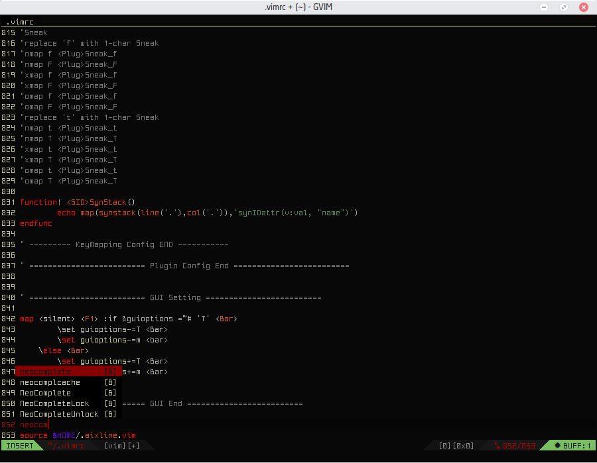Screen dimensions: 597x463
Task: Click the line '"nmap f <Plug>Sneak_f'
Action: (68, 54)
